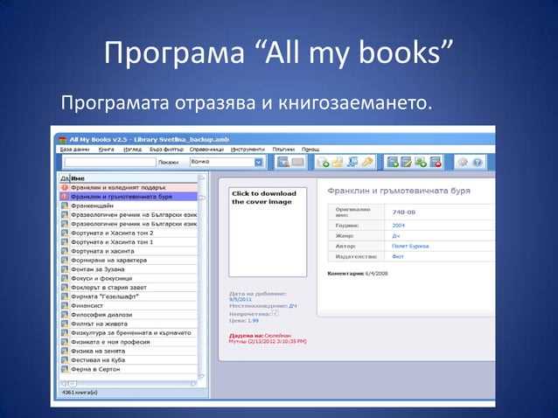Click the delete book icon with red mark
Viewport: 558px width, 418px height.
tap(436, 163)
